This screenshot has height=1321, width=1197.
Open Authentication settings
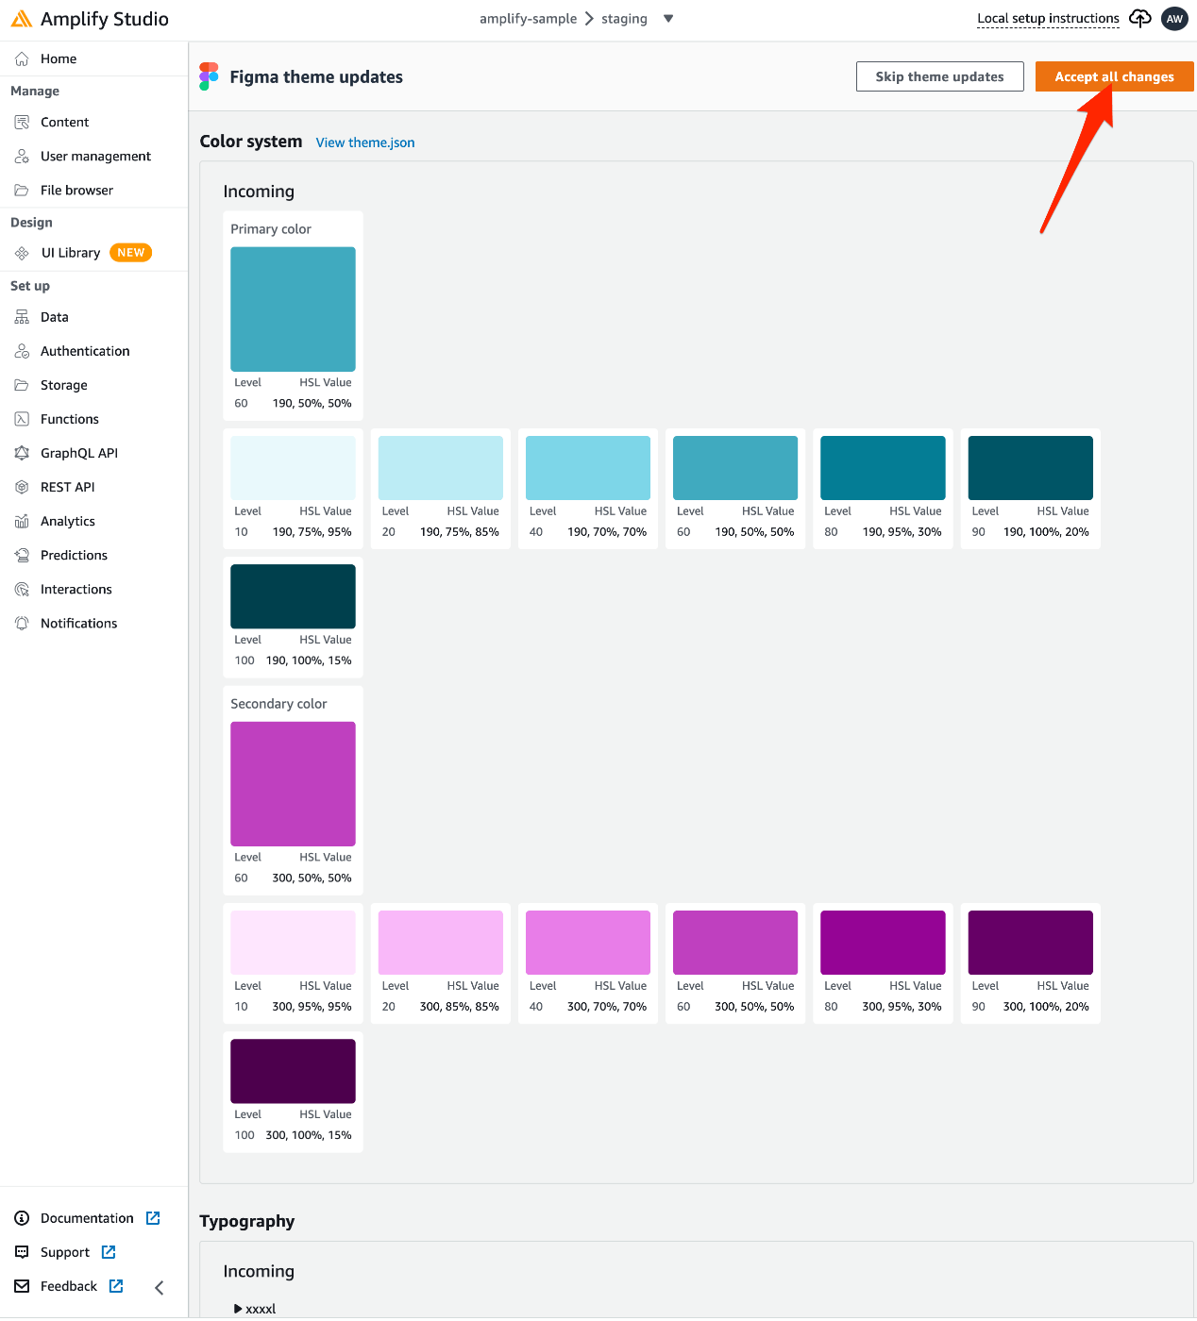point(85,351)
